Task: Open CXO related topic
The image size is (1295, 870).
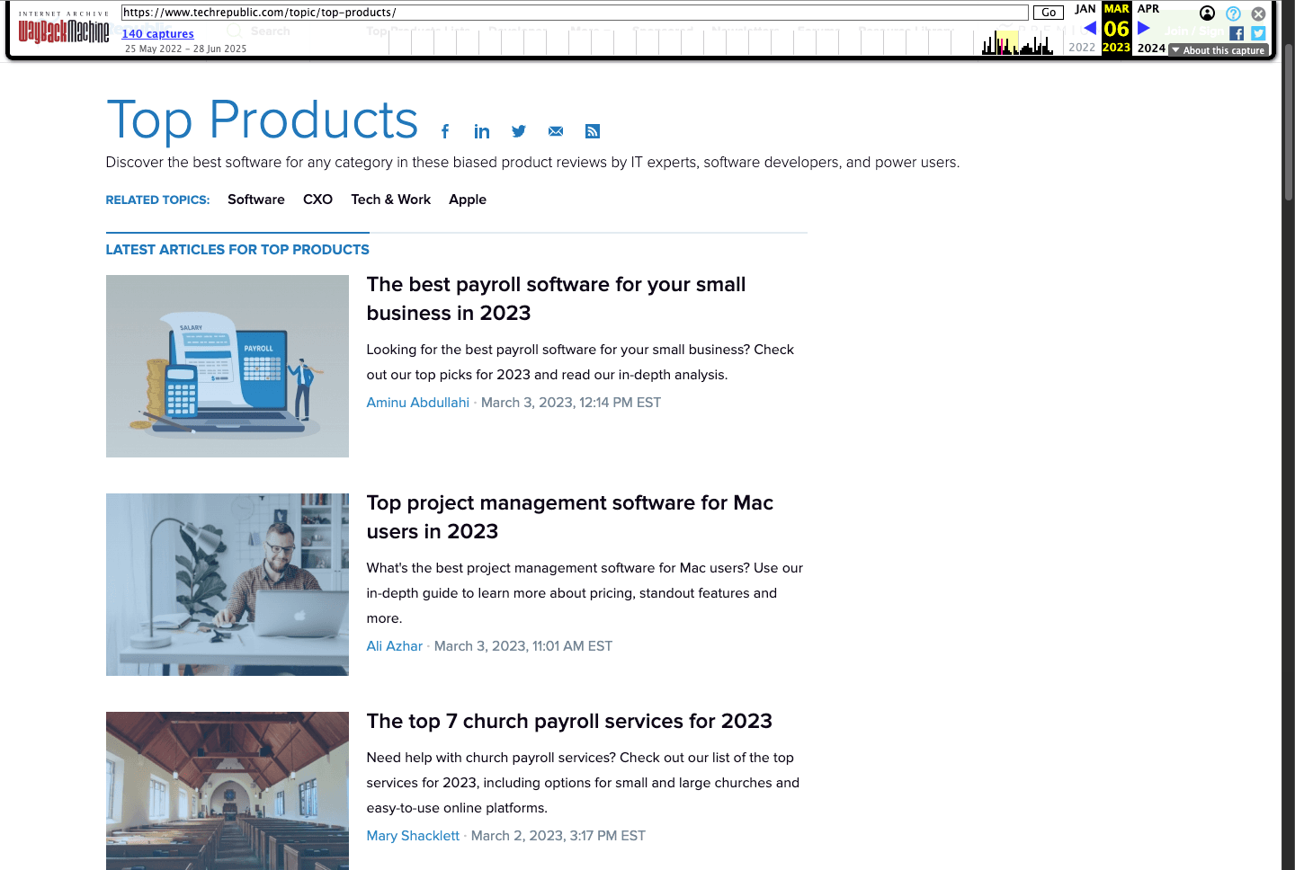Action: click(x=317, y=200)
